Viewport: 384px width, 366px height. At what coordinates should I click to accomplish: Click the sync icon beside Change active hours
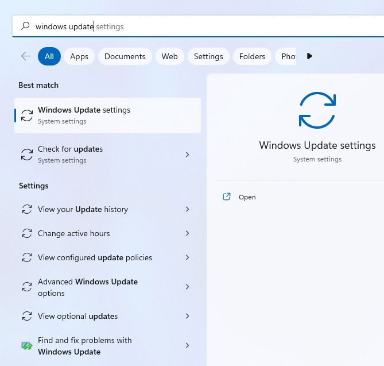[x=27, y=234]
